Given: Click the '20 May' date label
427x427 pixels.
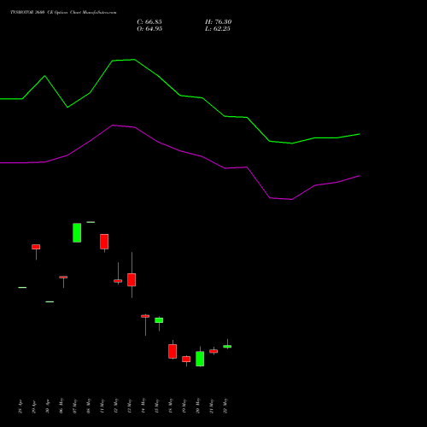Looking at the screenshot, I should (x=198, y=406).
